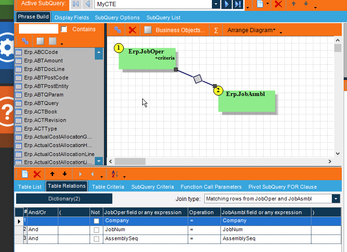Switch to Table List tab

click(x=30, y=187)
